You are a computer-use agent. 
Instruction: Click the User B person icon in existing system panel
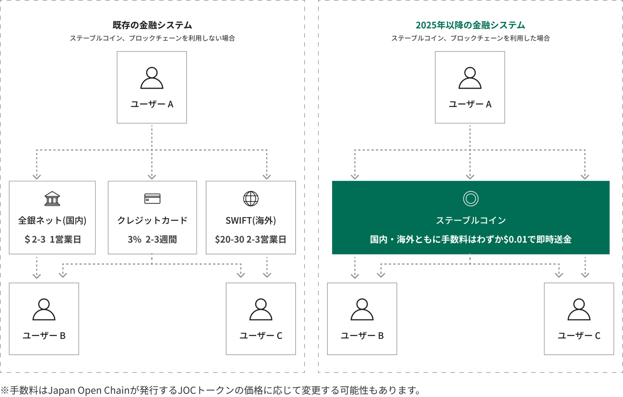coord(44,309)
